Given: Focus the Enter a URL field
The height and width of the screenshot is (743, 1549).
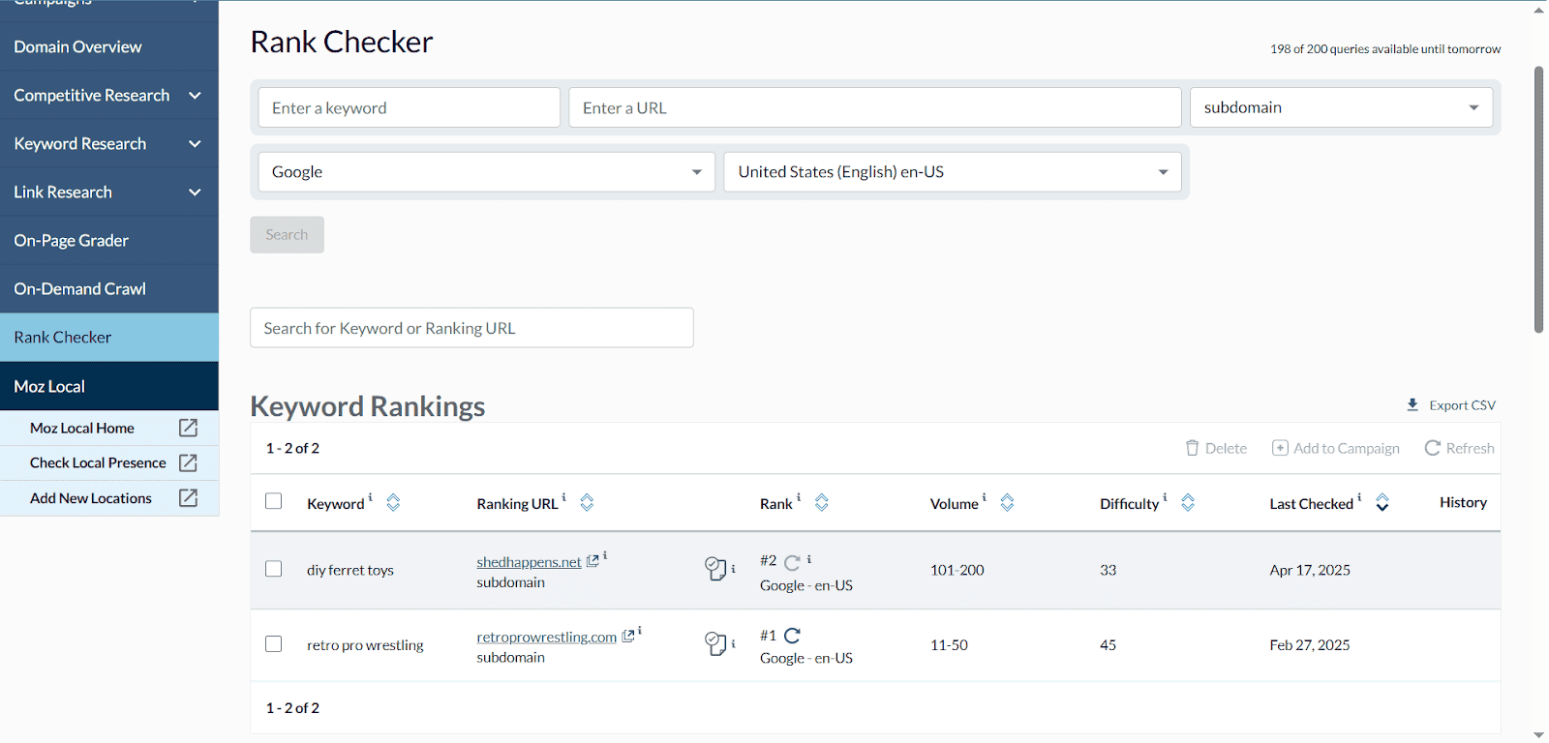Looking at the screenshot, I should [875, 107].
